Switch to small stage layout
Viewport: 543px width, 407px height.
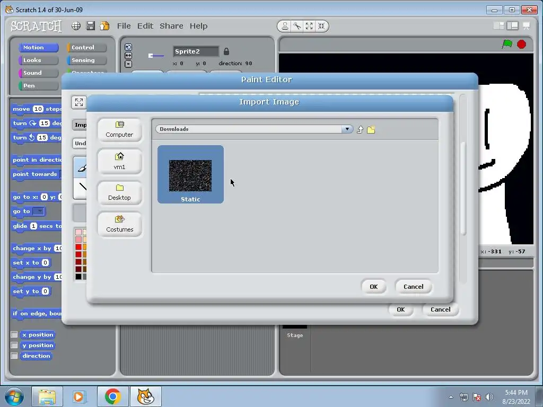tap(498, 25)
